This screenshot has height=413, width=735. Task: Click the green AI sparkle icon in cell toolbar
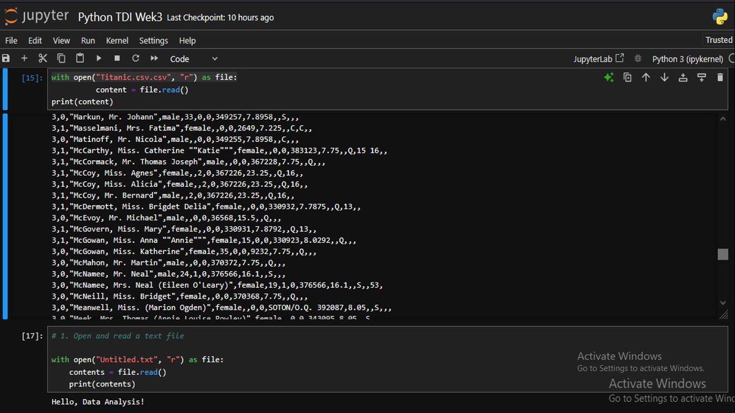(x=609, y=78)
